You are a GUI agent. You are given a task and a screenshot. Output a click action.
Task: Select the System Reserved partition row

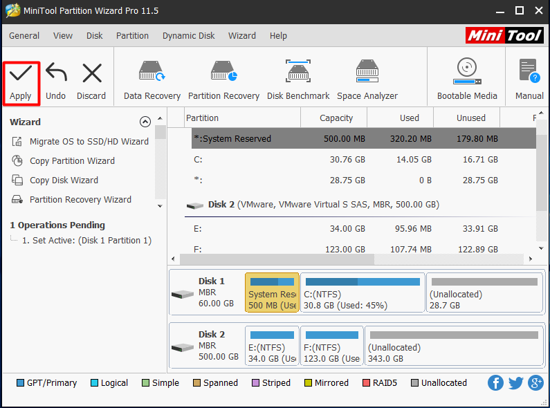[x=363, y=138]
